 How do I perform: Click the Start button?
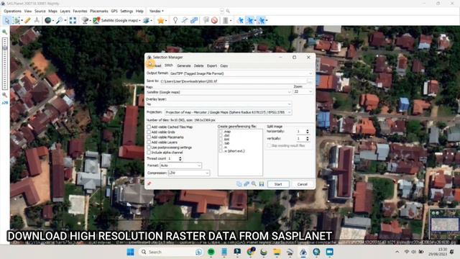(278, 184)
